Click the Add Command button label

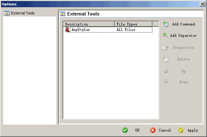(x=184, y=24)
